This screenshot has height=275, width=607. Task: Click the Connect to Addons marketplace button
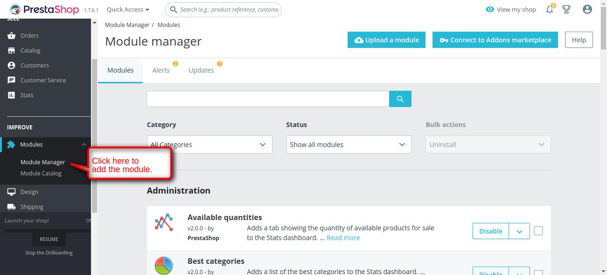point(495,40)
